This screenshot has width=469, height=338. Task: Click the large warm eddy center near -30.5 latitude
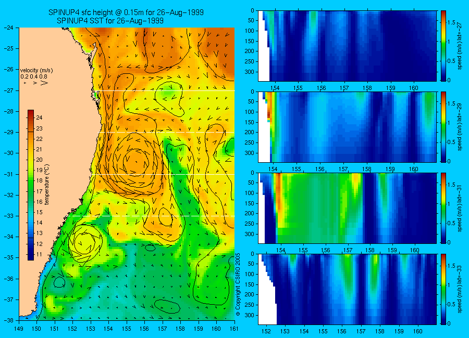[x=136, y=162]
